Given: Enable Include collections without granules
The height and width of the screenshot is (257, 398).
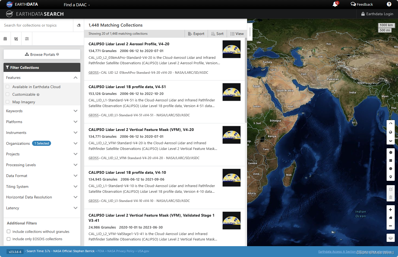Looking at the screenshot, I should tap(9, 232).
